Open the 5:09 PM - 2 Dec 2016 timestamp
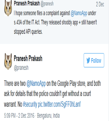 coord(19,116)
